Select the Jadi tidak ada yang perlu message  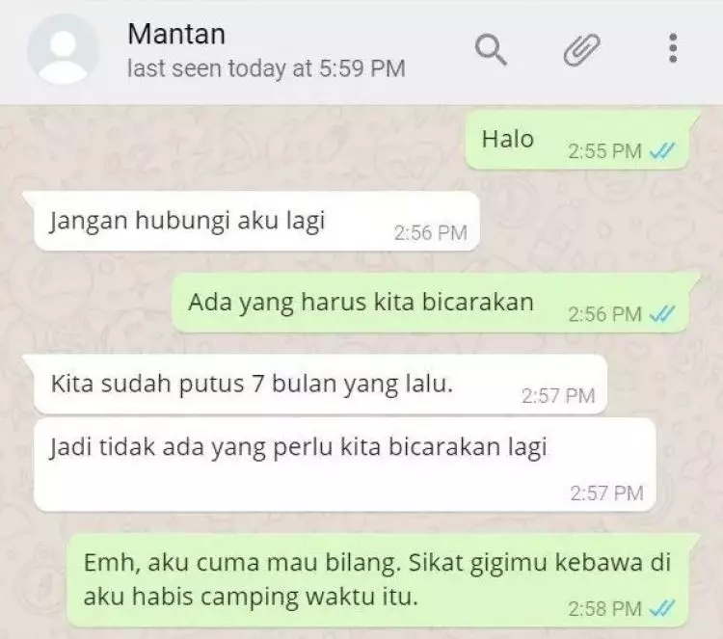pos(345,465)
